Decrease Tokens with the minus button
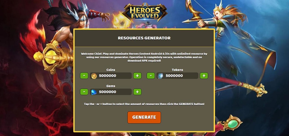This screenshot has height=136, width=289. pos(151,76)
